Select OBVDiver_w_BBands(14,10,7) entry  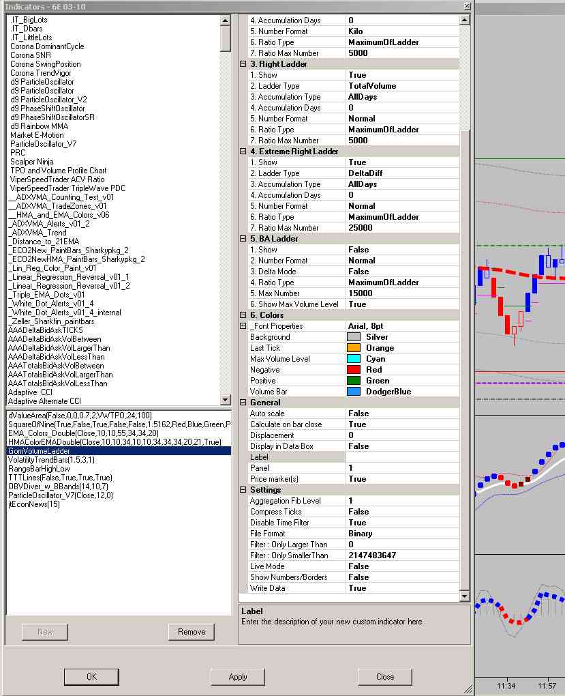58,487
